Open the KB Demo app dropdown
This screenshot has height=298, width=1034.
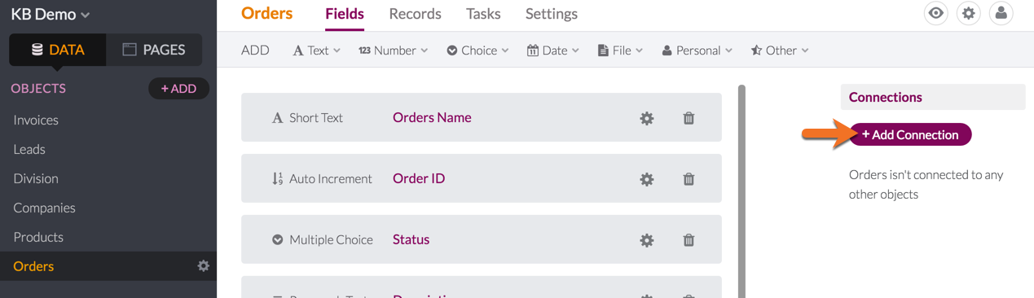pyautogui.click(x=51, y=14)
